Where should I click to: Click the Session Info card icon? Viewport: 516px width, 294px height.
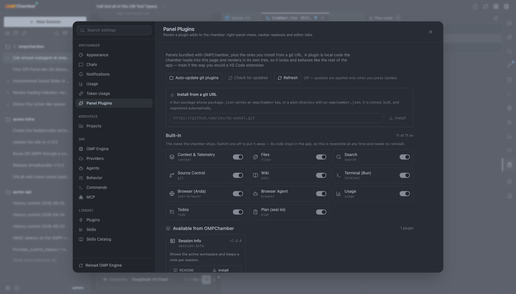173,241
